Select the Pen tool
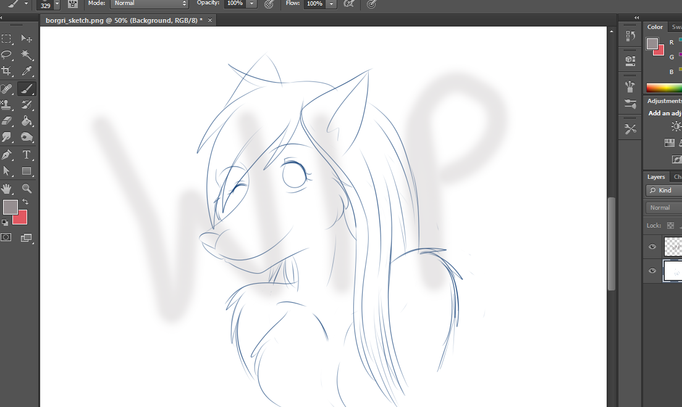Screen dimensions: 682x407 [x=7, y=155]
